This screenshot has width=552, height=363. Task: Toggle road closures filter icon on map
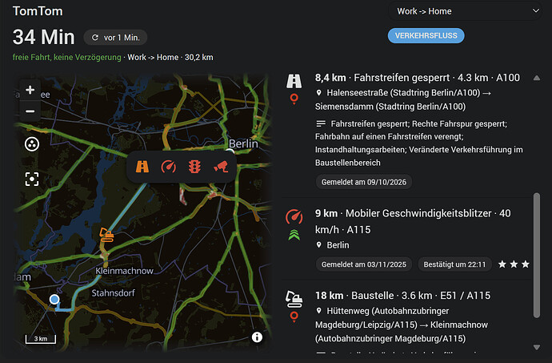pos(142,167)
